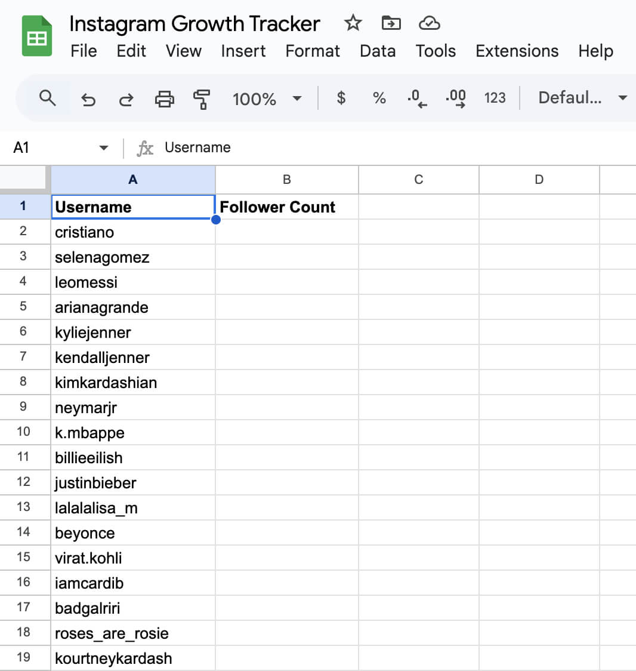
Task: Click the formula bar showing Username
Action: (398, 148)
